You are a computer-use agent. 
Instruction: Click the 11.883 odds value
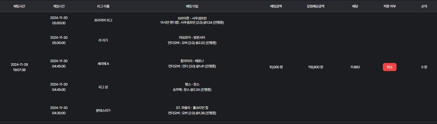(x=355, y=67)
